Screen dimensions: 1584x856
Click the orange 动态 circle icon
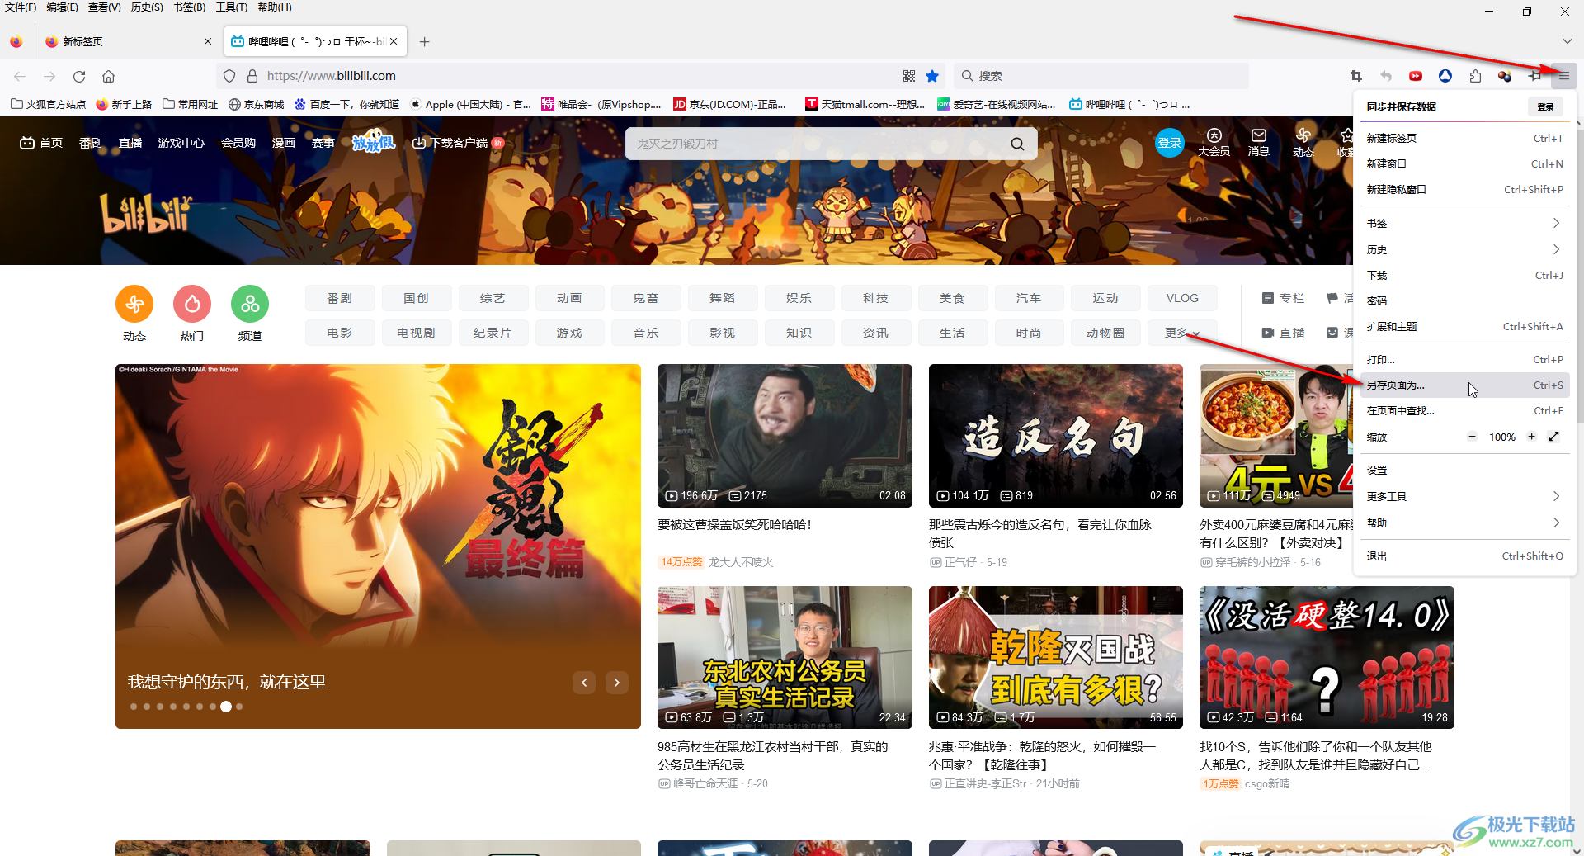click(134, 305)
